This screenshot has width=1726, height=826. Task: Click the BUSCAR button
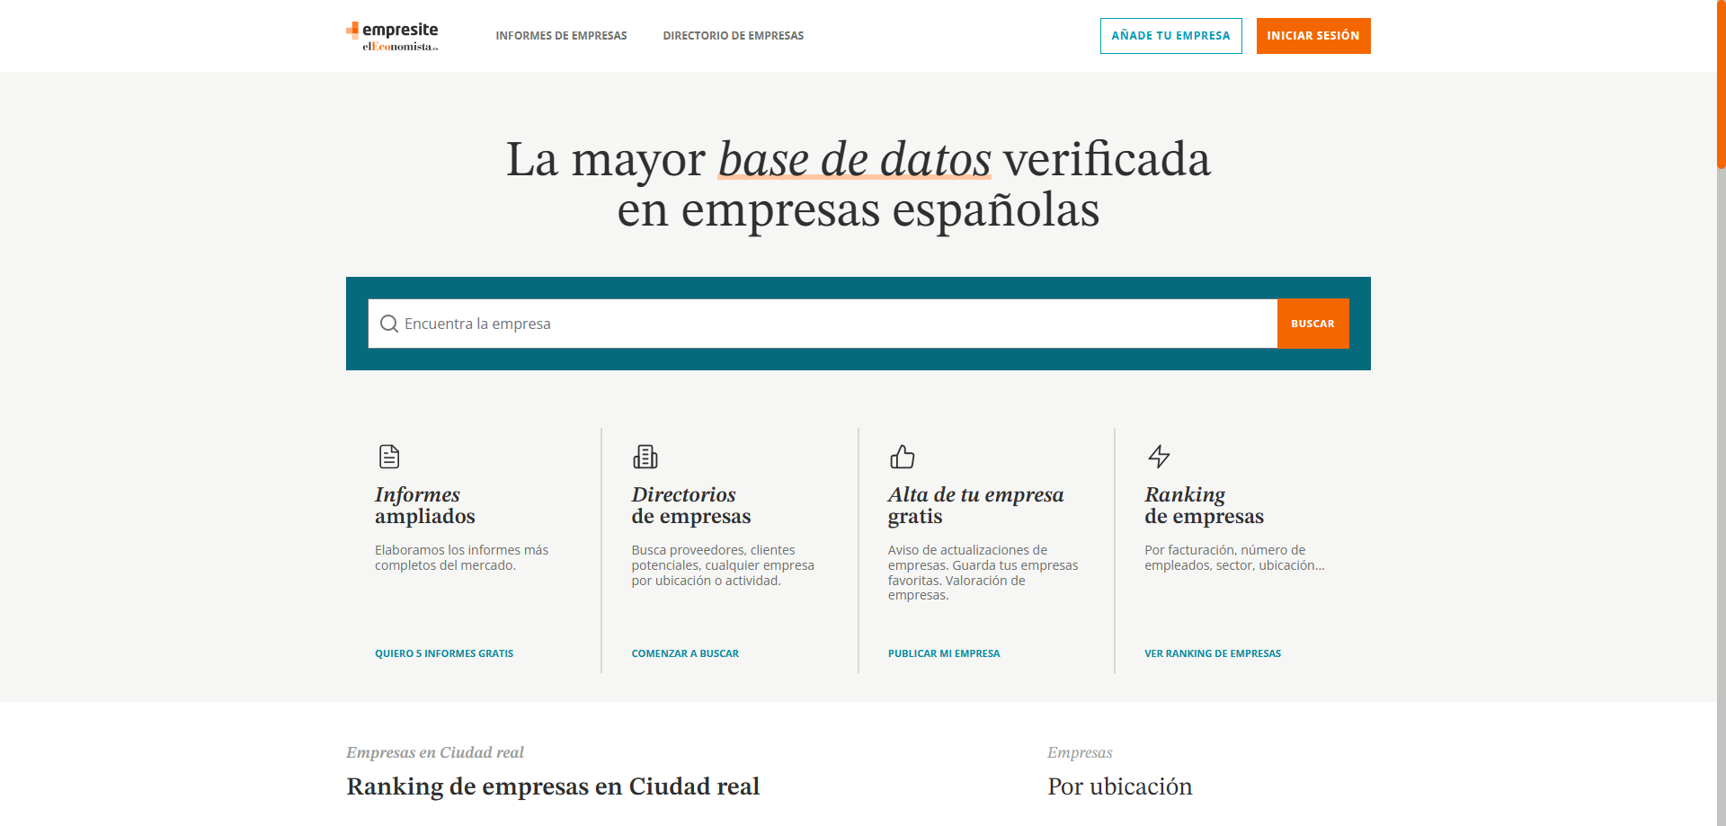(x=1312, y=324)
